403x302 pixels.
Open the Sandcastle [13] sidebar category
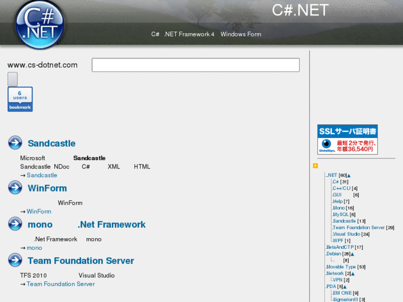344,221
